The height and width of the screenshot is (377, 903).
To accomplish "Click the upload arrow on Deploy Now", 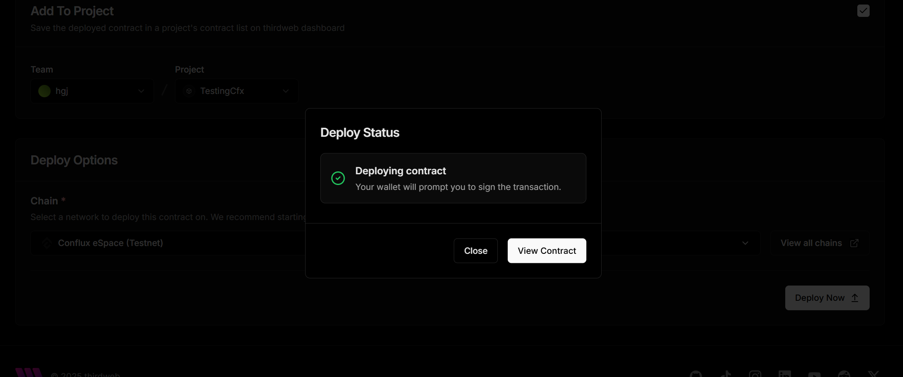I will pos(855,298).
